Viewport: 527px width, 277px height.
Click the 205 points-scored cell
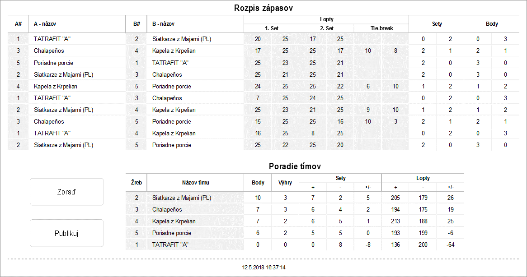[x=395, y=198]
